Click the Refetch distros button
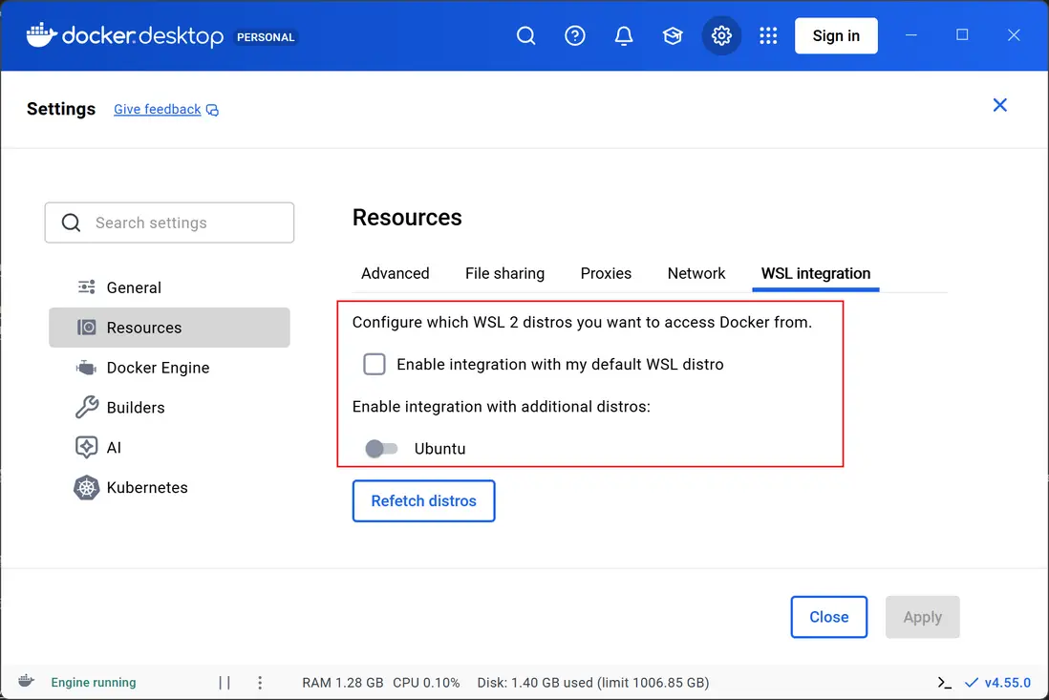Viewport: 1049px width, 700px height. tap(423, 500)
